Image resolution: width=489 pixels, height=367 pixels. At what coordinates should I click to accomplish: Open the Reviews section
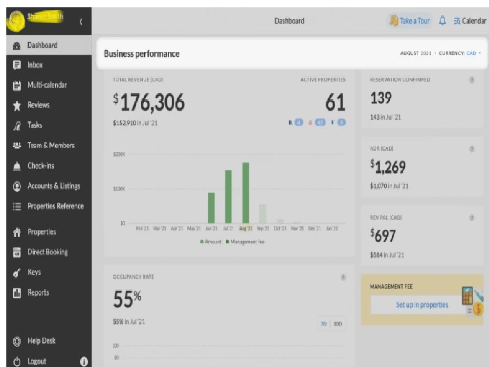click(x=38, y=105)
